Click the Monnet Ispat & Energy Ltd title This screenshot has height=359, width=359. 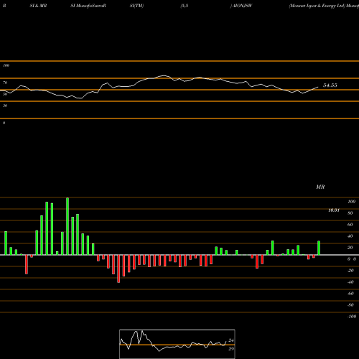(317, 6)
